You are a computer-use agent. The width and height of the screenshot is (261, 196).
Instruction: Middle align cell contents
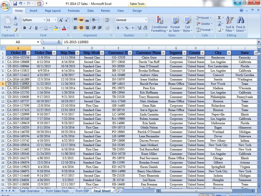click(81, 20)
